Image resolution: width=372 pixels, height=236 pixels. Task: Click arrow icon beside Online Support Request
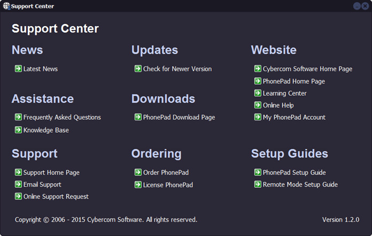tap(18, 196)
